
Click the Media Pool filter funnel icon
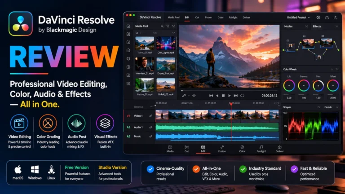pyautogui.click(x=168, y=26)
